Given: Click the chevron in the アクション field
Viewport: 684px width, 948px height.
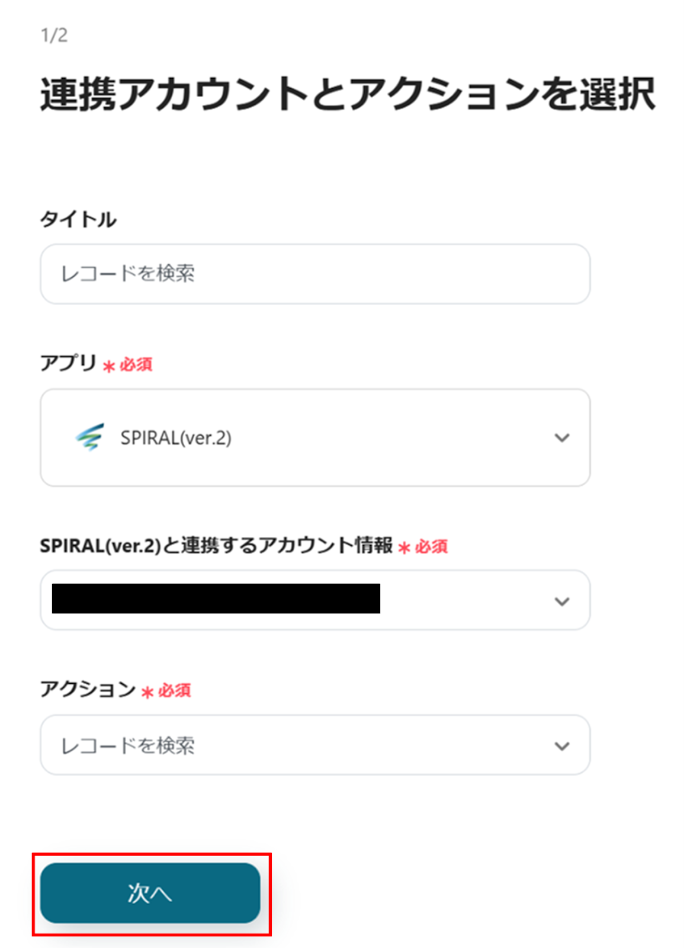Looking at the screenshot, I should click(x=561, y=746).
